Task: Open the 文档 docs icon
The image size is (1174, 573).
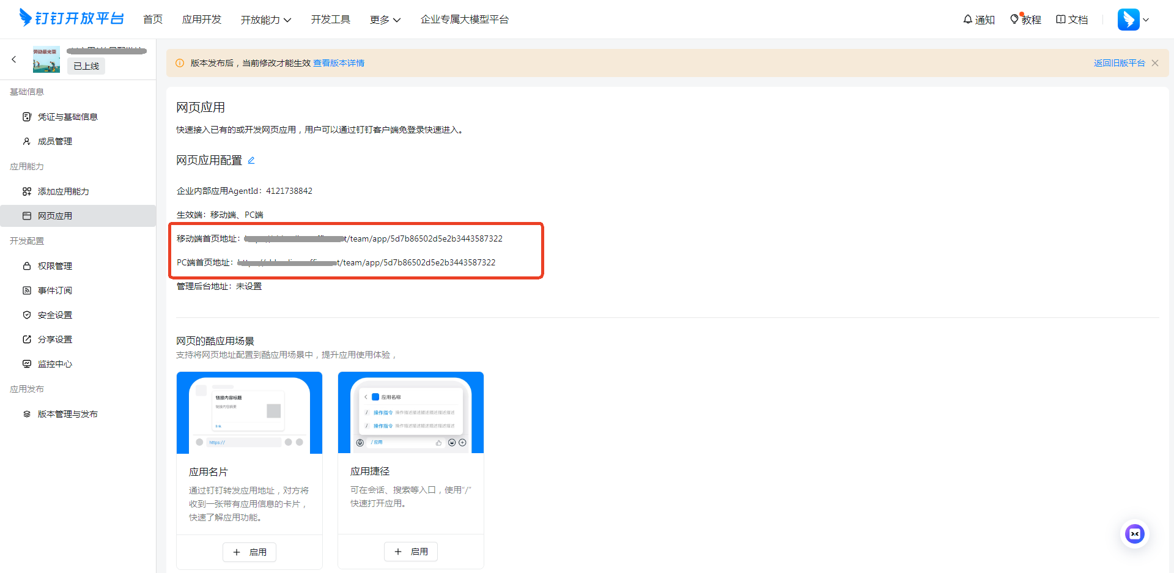Action: [x=1061, y=20]
